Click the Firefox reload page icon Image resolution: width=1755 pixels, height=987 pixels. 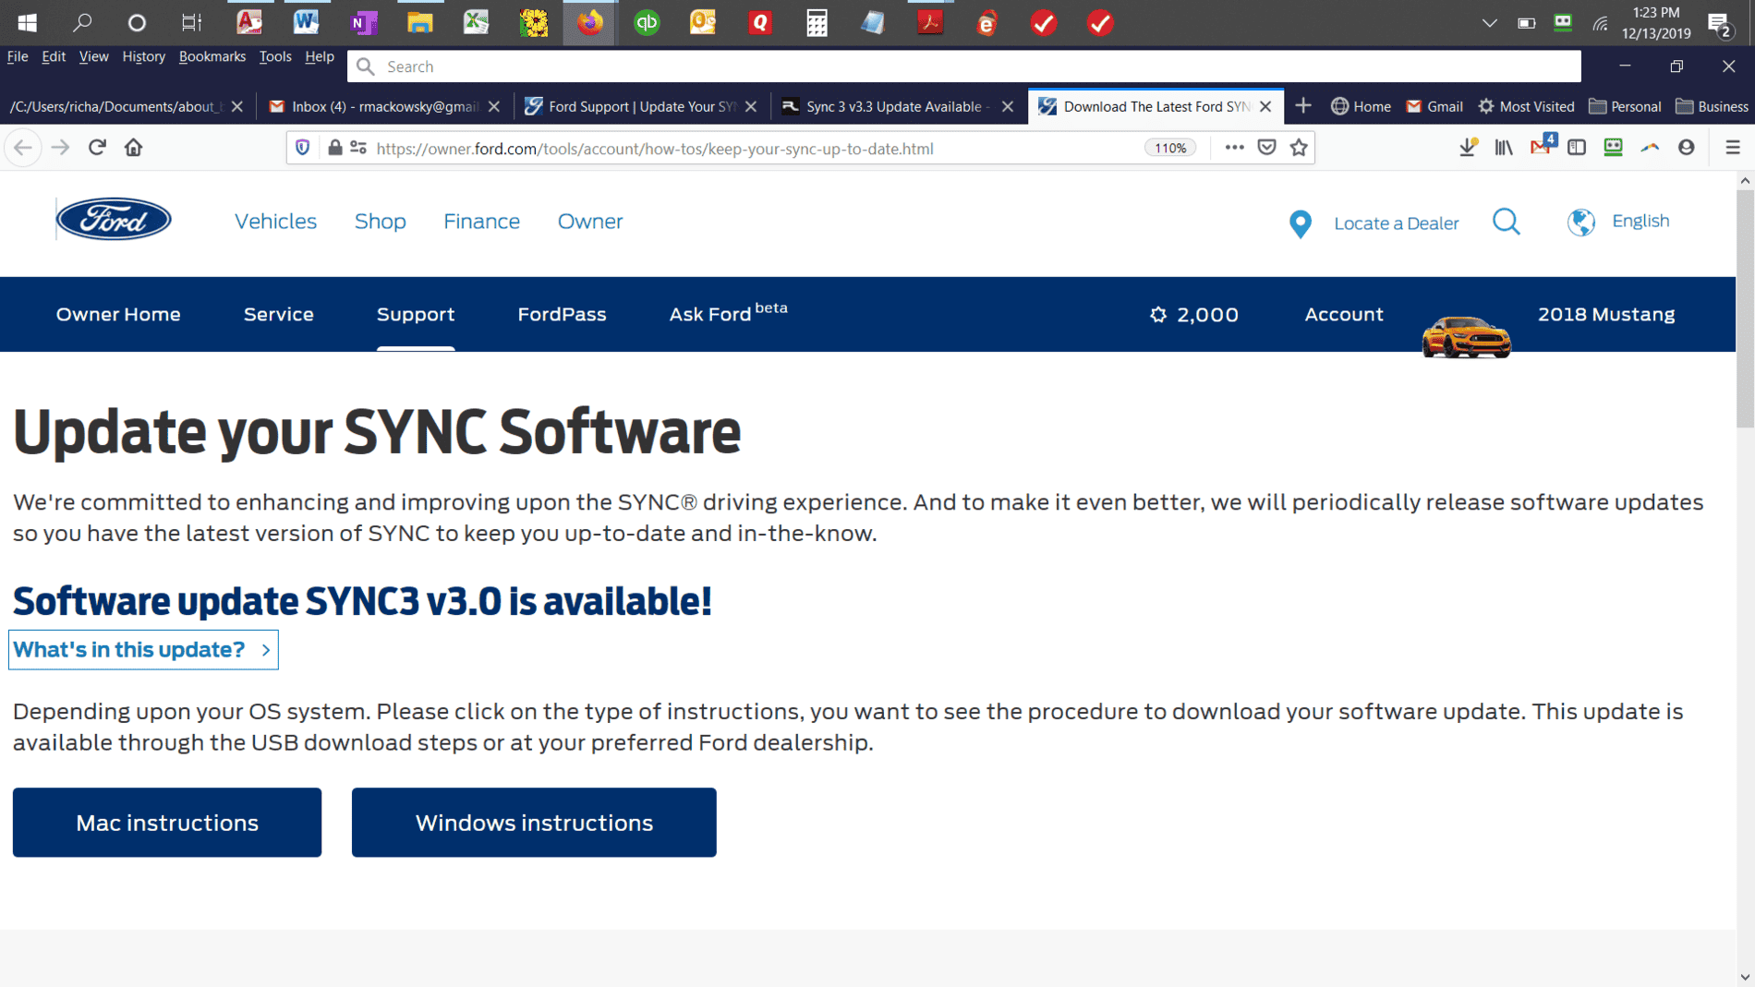(x=97, y=148)
